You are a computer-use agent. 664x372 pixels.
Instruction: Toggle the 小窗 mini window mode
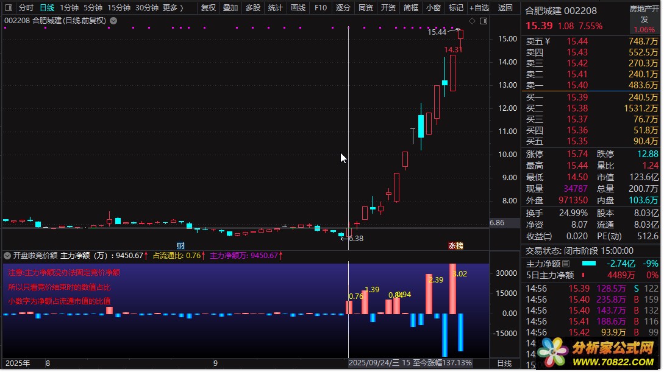[434, 8]
